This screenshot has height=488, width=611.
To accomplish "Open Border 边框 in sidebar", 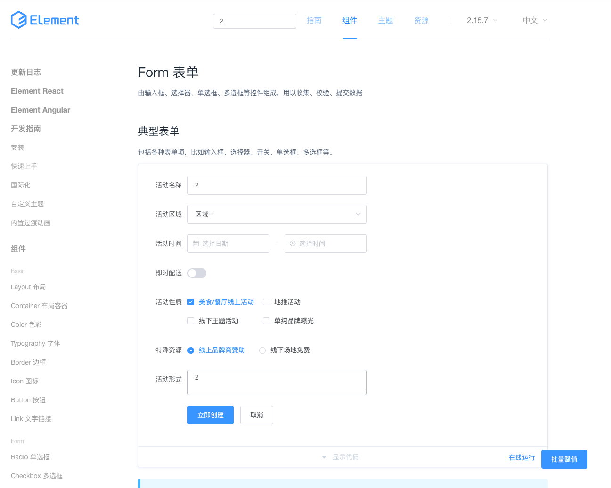I will pyautogui.click(x=28, y=362).
